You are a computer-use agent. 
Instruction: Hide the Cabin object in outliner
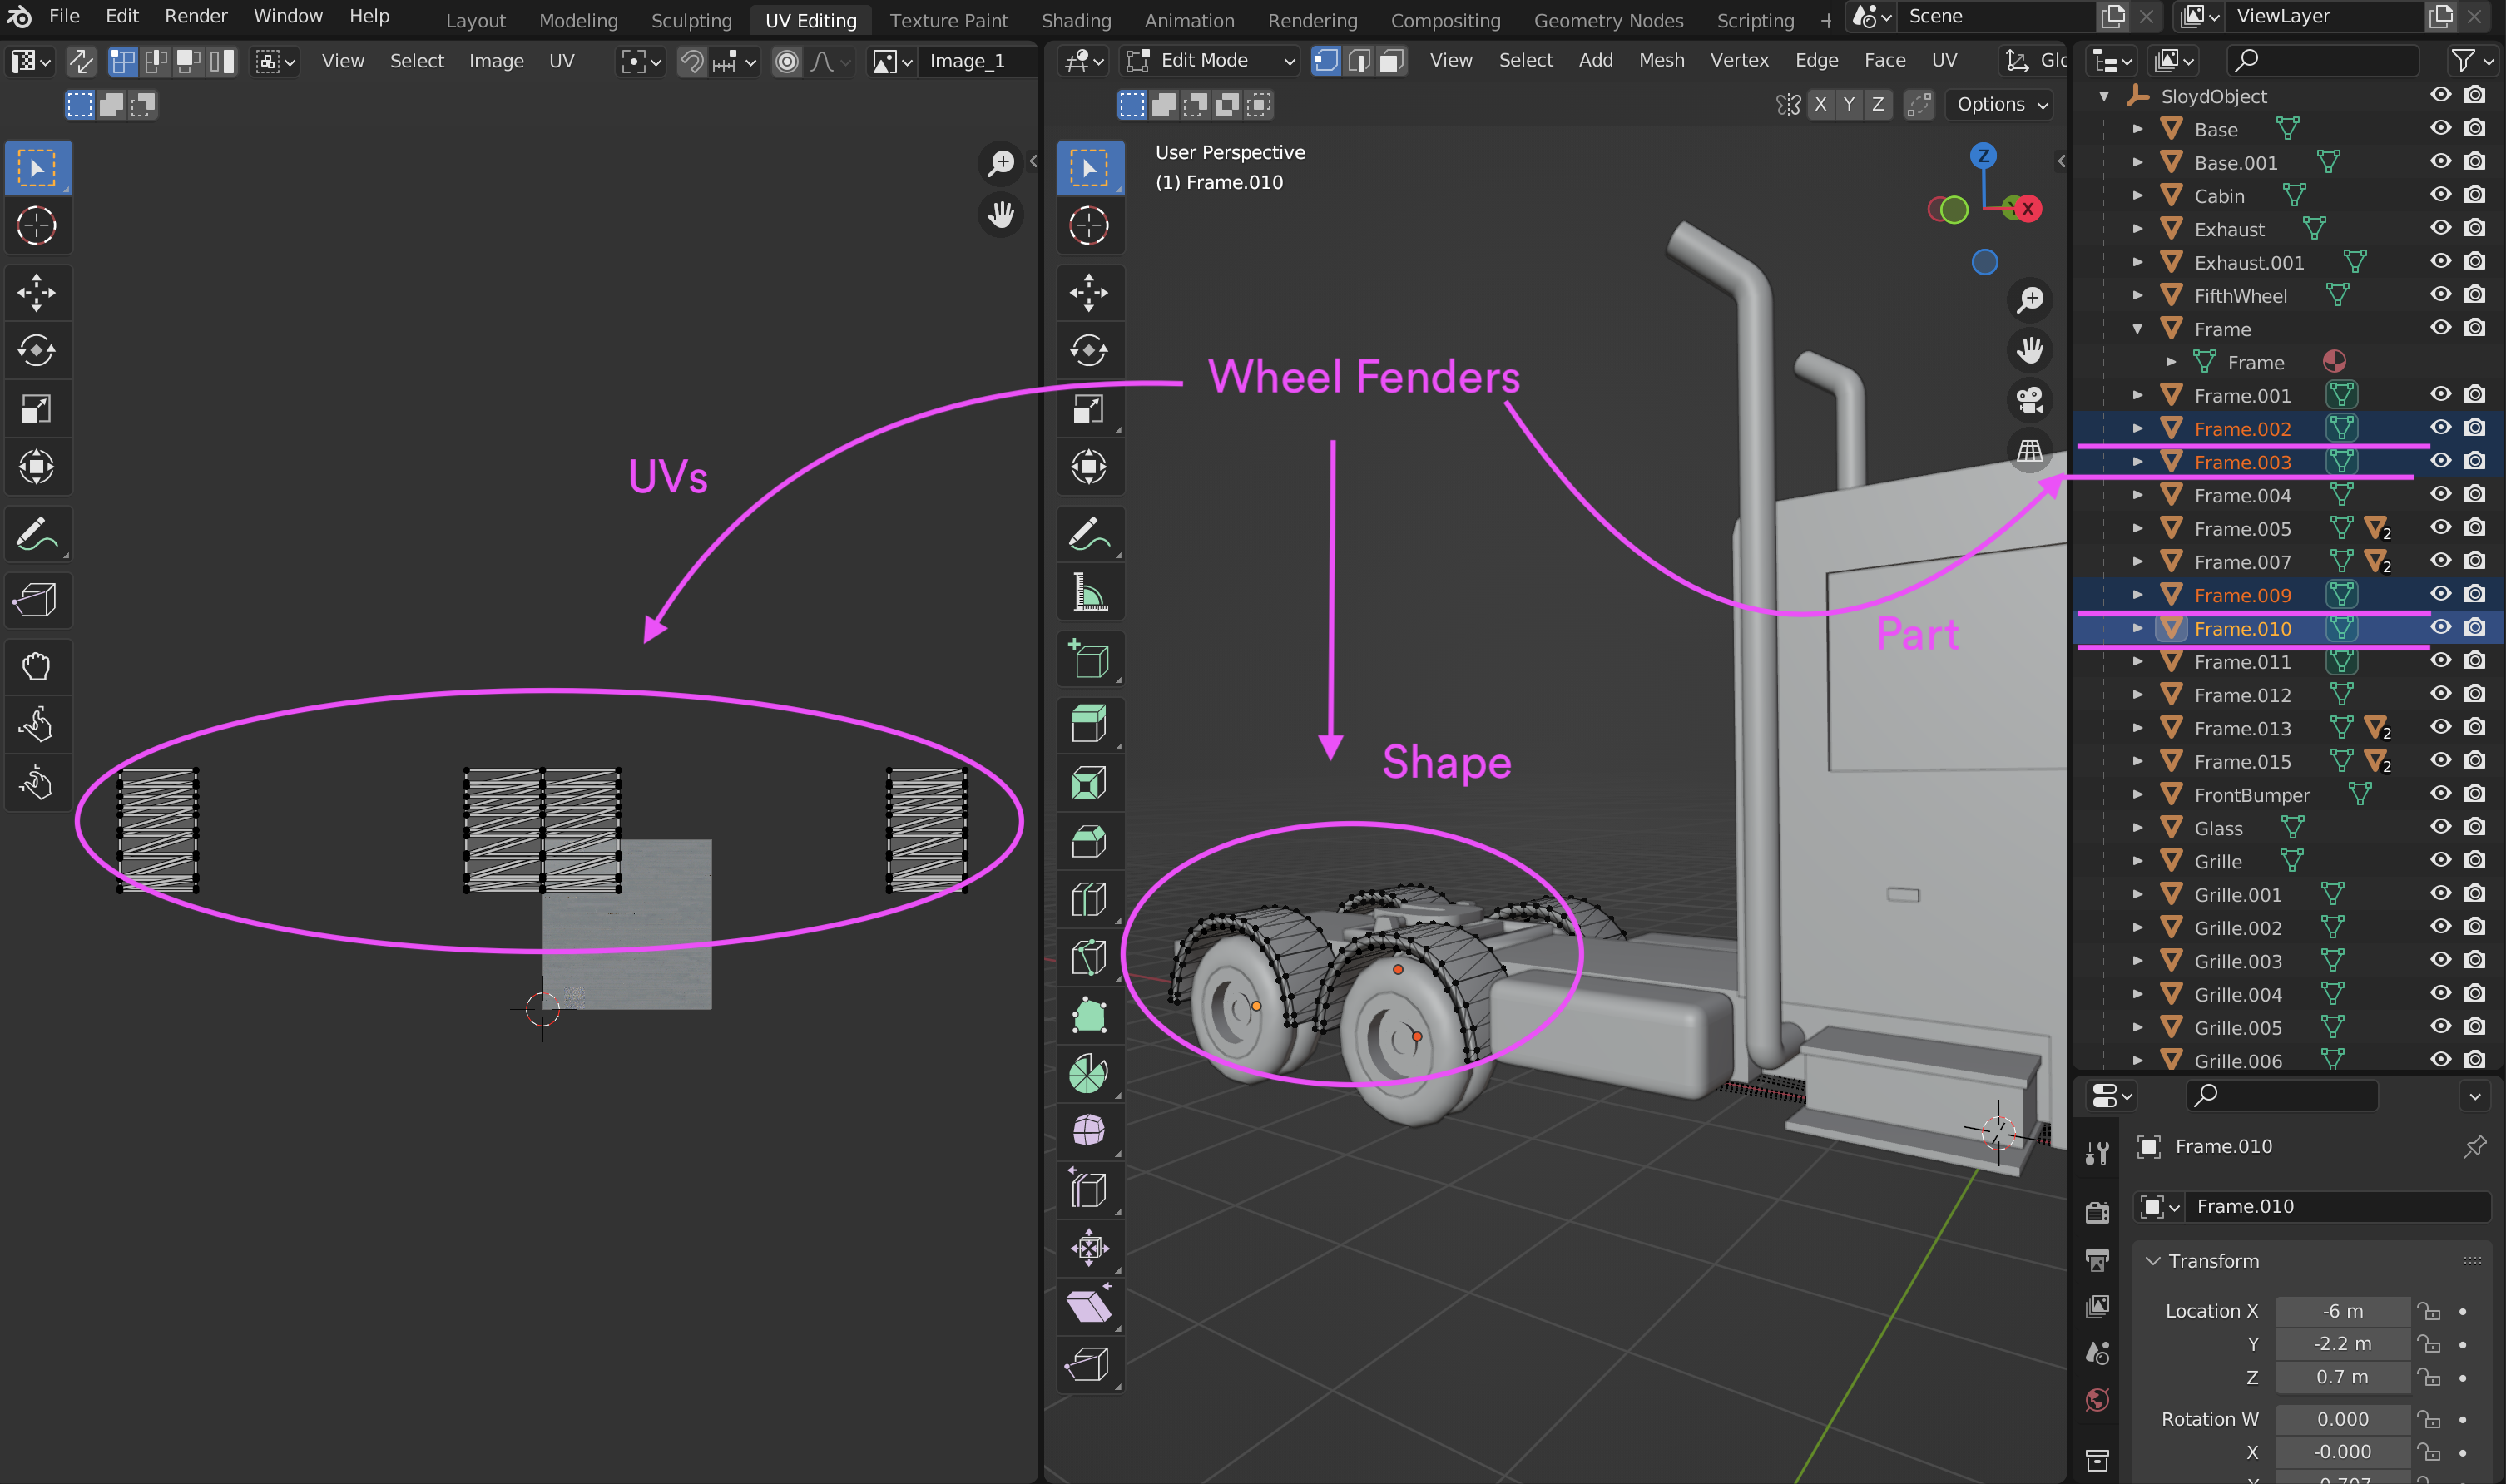2440,195
